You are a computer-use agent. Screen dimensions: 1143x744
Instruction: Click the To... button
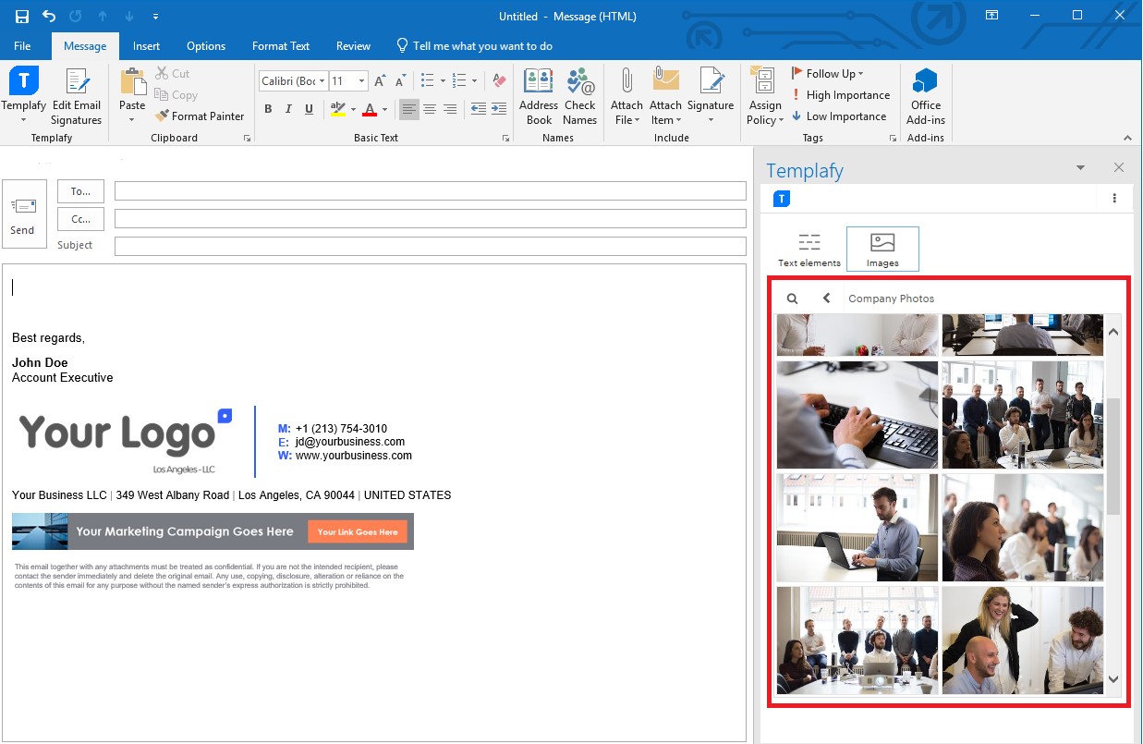pyautogui.click(x=80, y=191)
